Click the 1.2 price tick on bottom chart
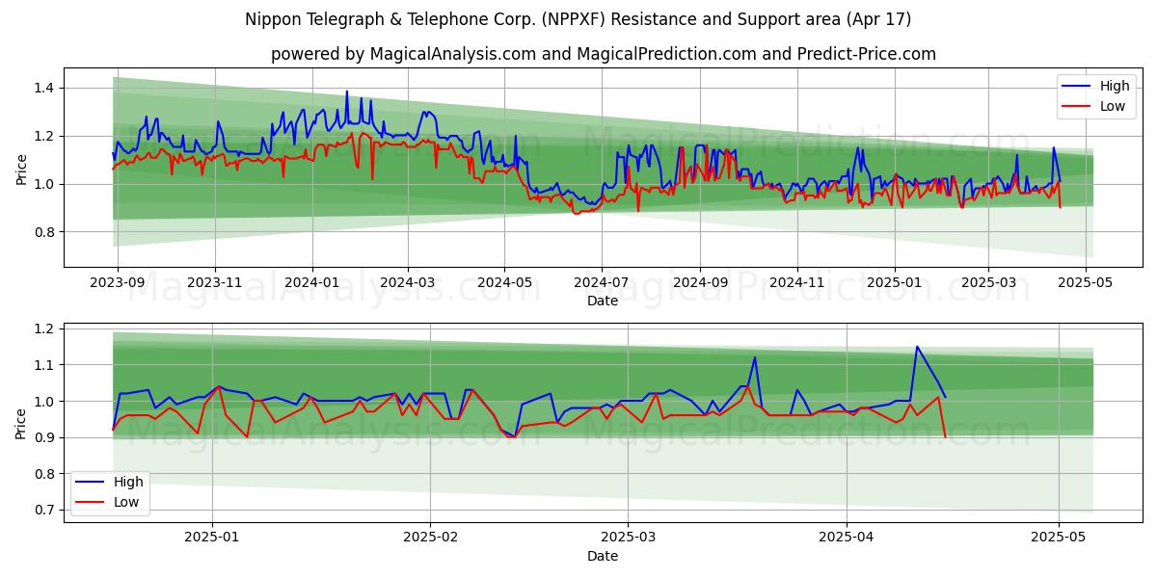 pos(45,328)
